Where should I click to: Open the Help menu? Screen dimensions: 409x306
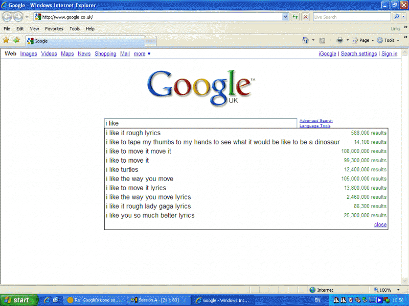click(90, 29)
